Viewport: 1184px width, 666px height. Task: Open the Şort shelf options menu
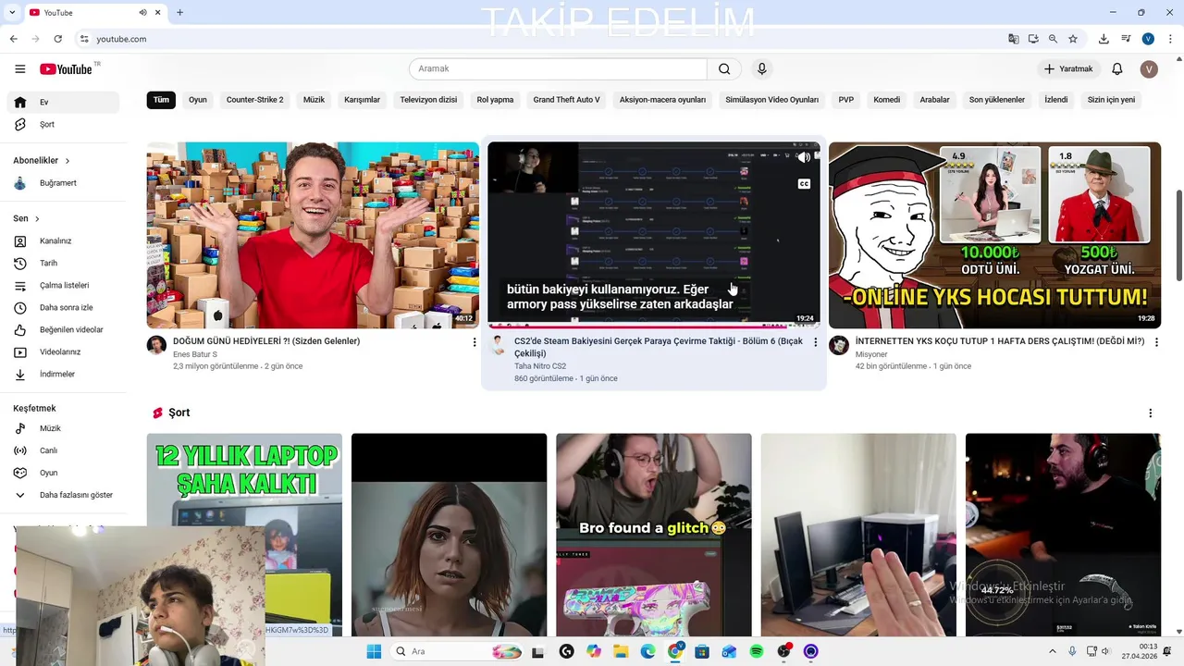click(x=1150, y=413)
